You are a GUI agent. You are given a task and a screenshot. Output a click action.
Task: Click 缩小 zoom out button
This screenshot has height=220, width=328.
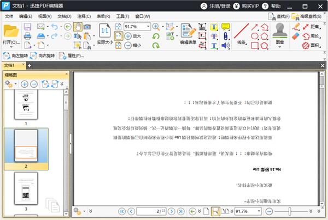pyautogui.click(x=133, y=45)
